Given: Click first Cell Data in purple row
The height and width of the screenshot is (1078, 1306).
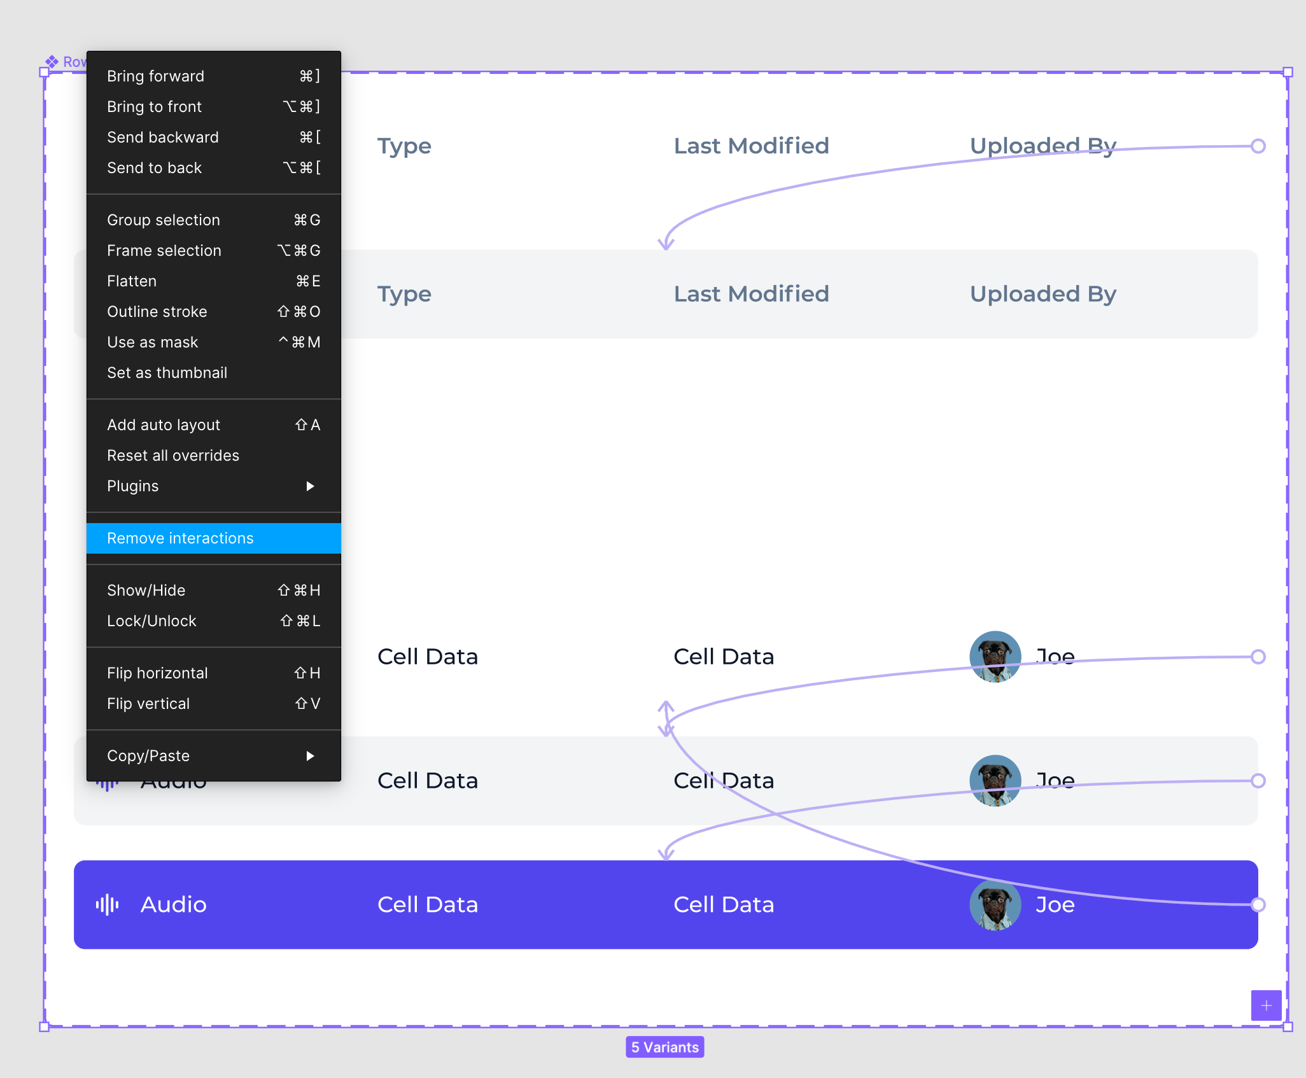Looking at the screenshot, I should click(x=428, y=904).
